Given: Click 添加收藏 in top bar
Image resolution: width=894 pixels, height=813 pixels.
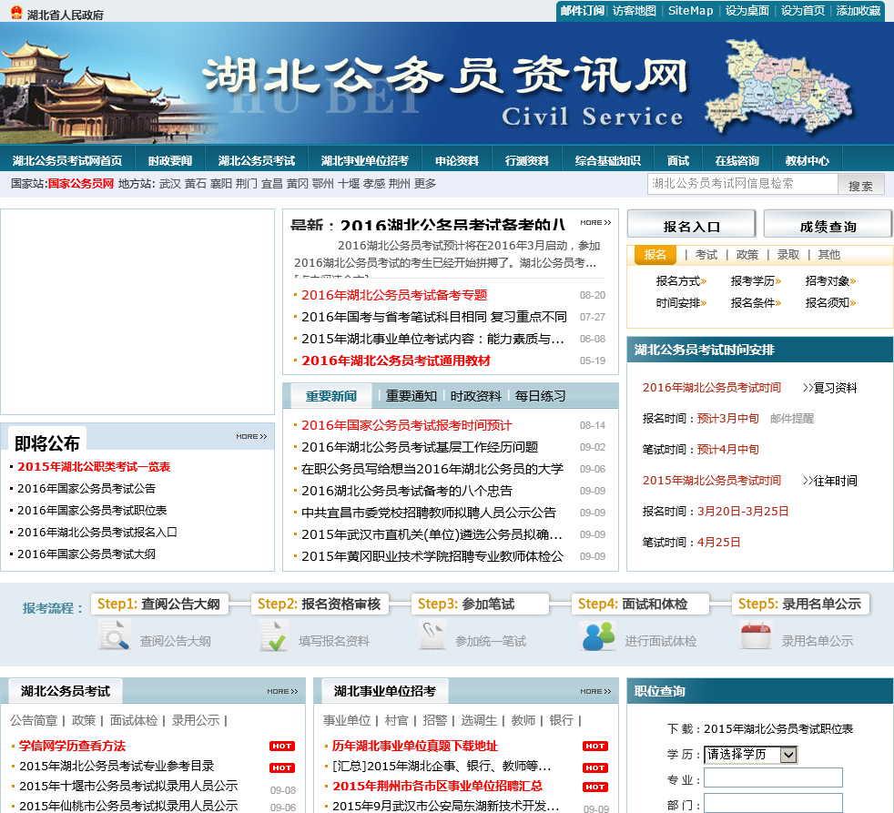Looking at the screenshot, I should click(858, 11).
